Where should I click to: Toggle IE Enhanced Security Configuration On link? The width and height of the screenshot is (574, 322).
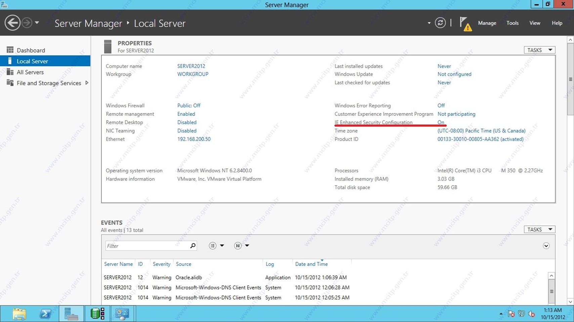441,122
